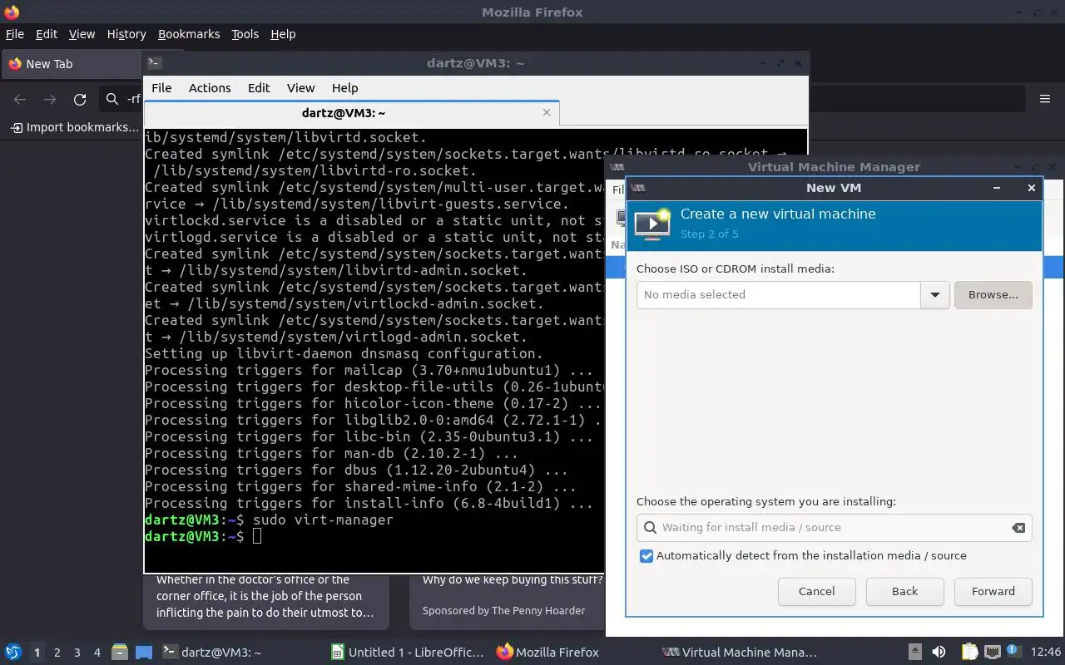Click the clear icon in the OS search field
The height and width of the screenshot is (665, 1065).
[x=1018, y=528]
